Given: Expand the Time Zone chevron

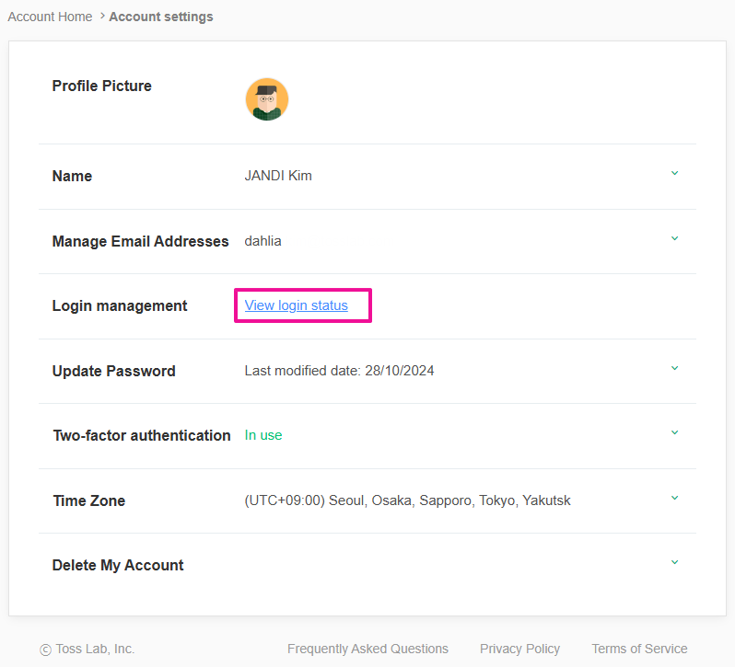Looking at the screenshot, I should [x=674, y=498].
